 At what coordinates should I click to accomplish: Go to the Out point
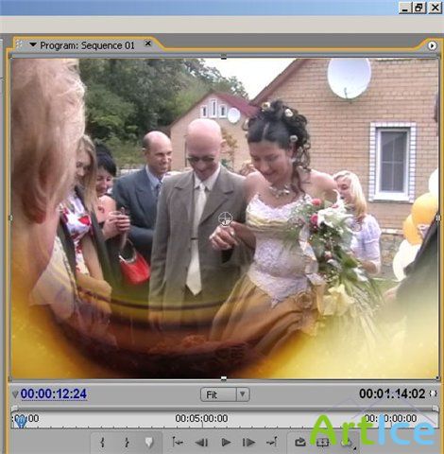[272, 443]
